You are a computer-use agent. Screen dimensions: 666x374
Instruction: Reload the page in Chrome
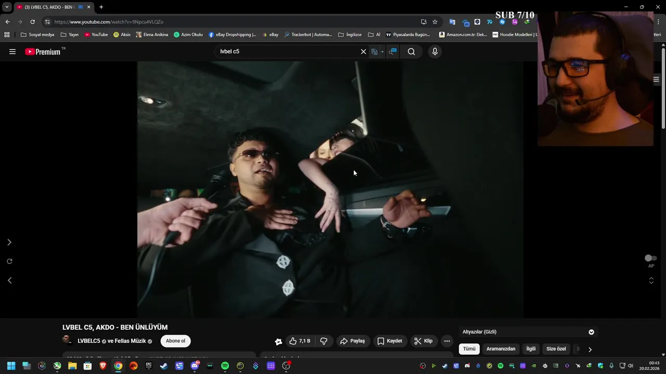[32, 22]
